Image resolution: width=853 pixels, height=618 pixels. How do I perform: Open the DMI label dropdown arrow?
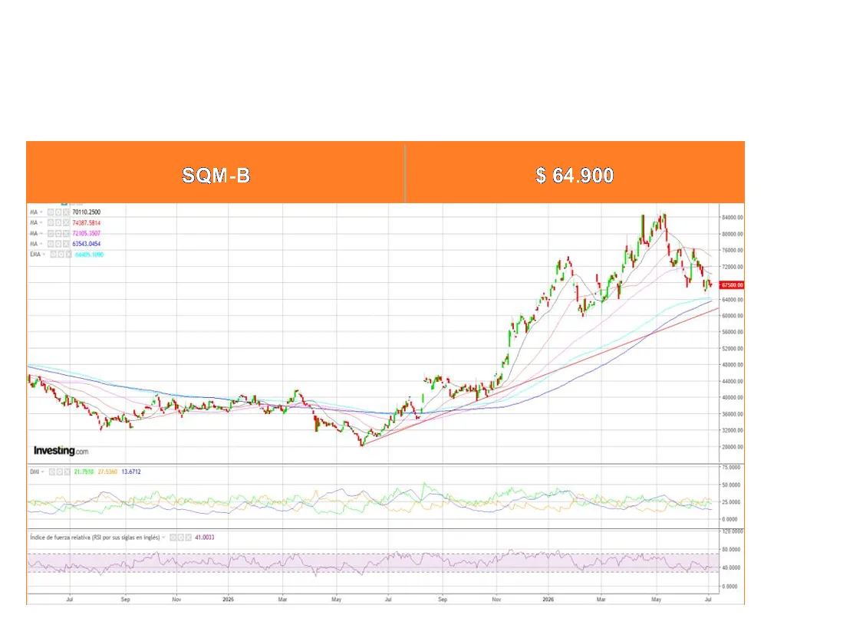click(x=42, y=472)
